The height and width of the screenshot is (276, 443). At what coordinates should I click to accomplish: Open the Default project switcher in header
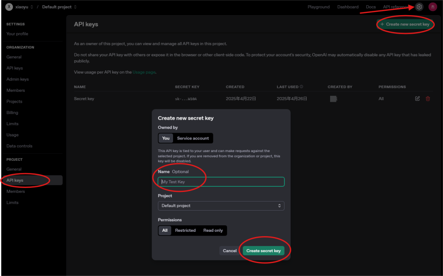point(59,7)
